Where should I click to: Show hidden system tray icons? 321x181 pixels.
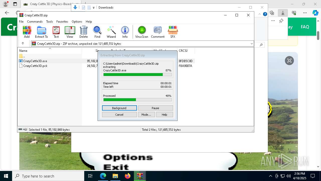[270, 176]
